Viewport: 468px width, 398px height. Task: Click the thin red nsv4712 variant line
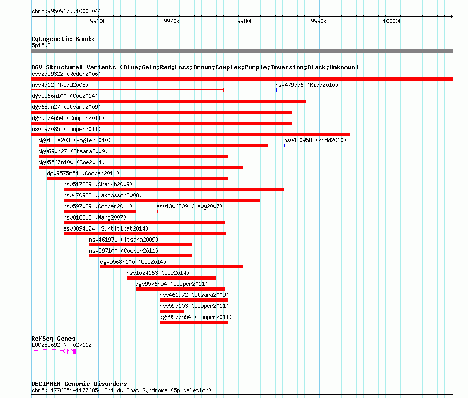tap(127, 90)
